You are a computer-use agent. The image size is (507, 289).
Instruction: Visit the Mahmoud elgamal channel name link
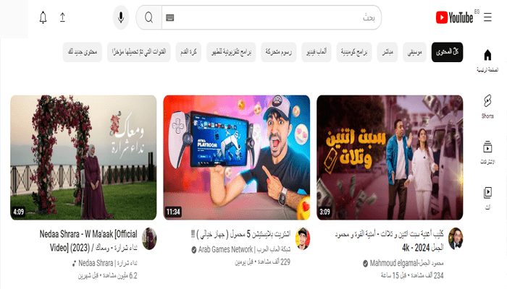[406, 263]
